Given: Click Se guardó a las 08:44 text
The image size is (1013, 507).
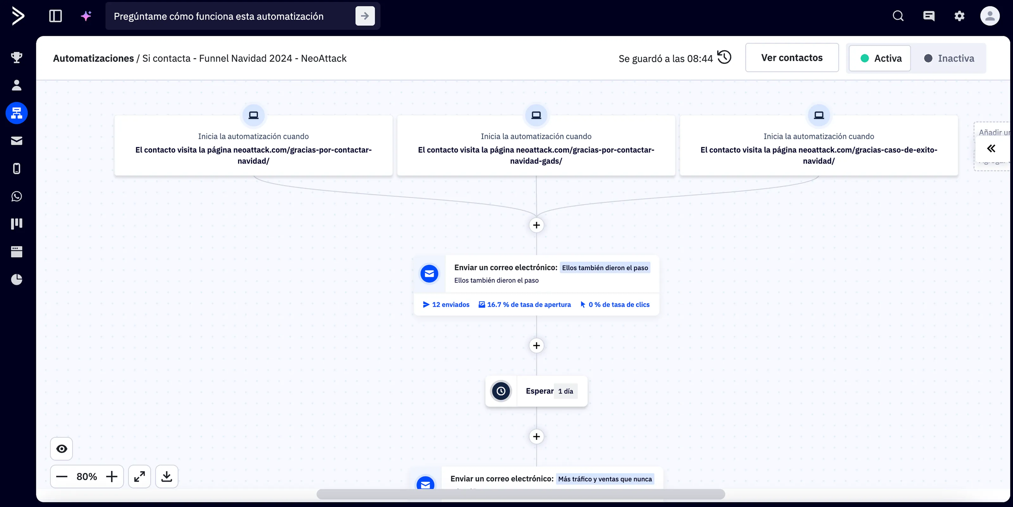Looking at the screenshot, I should 665,59.
